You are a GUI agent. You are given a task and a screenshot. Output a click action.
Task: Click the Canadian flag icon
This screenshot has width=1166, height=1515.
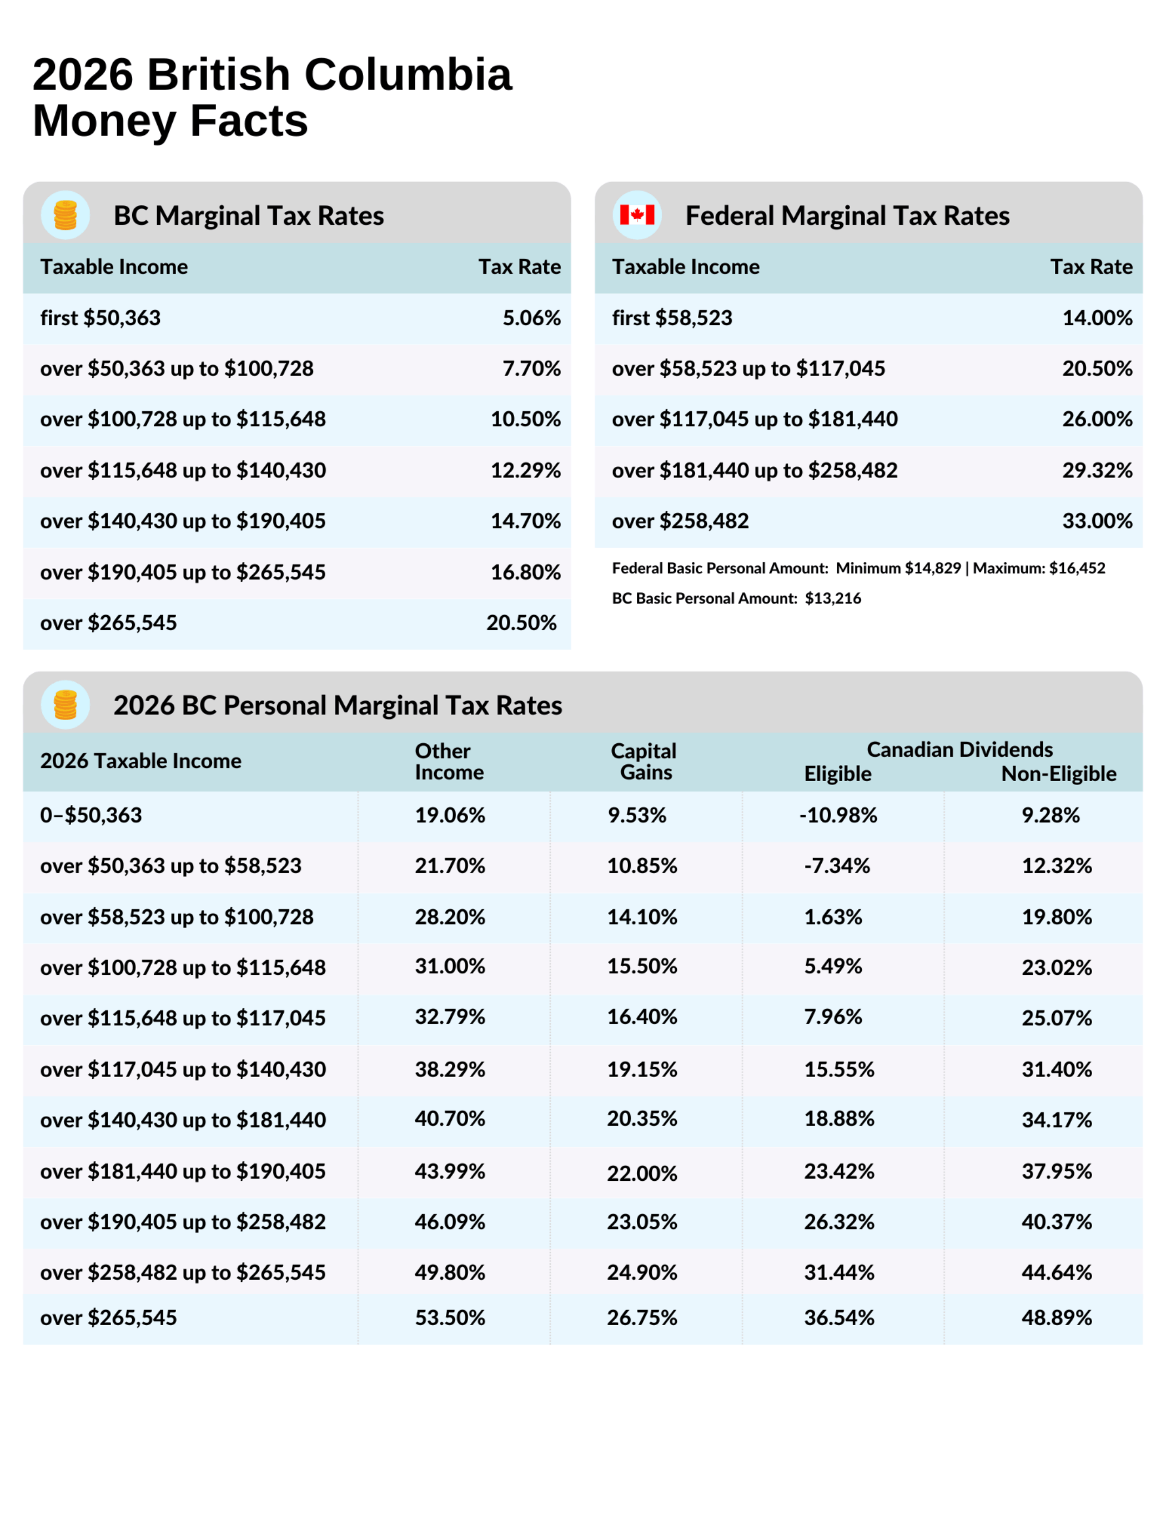[637, 215]
